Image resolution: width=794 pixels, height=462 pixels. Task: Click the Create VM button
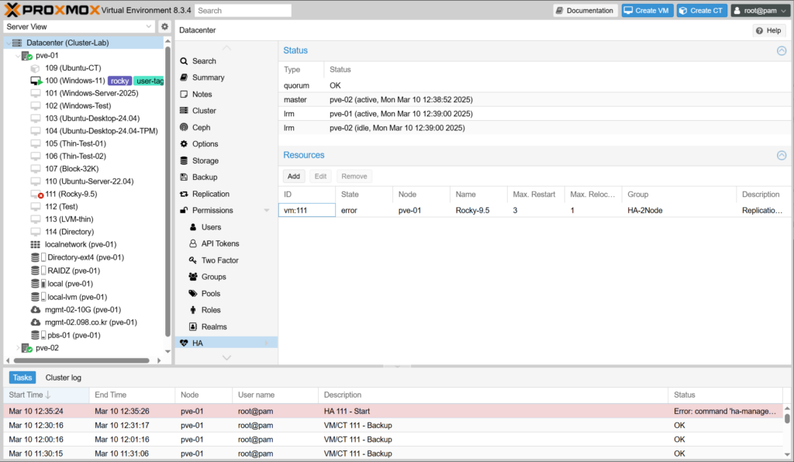[646, 11]
